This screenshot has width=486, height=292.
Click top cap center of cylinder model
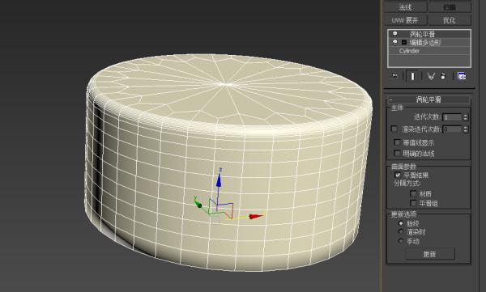[x=226, y=84]
